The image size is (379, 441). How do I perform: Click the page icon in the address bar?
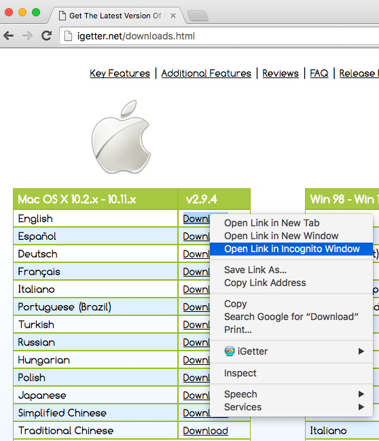[68, 36]
